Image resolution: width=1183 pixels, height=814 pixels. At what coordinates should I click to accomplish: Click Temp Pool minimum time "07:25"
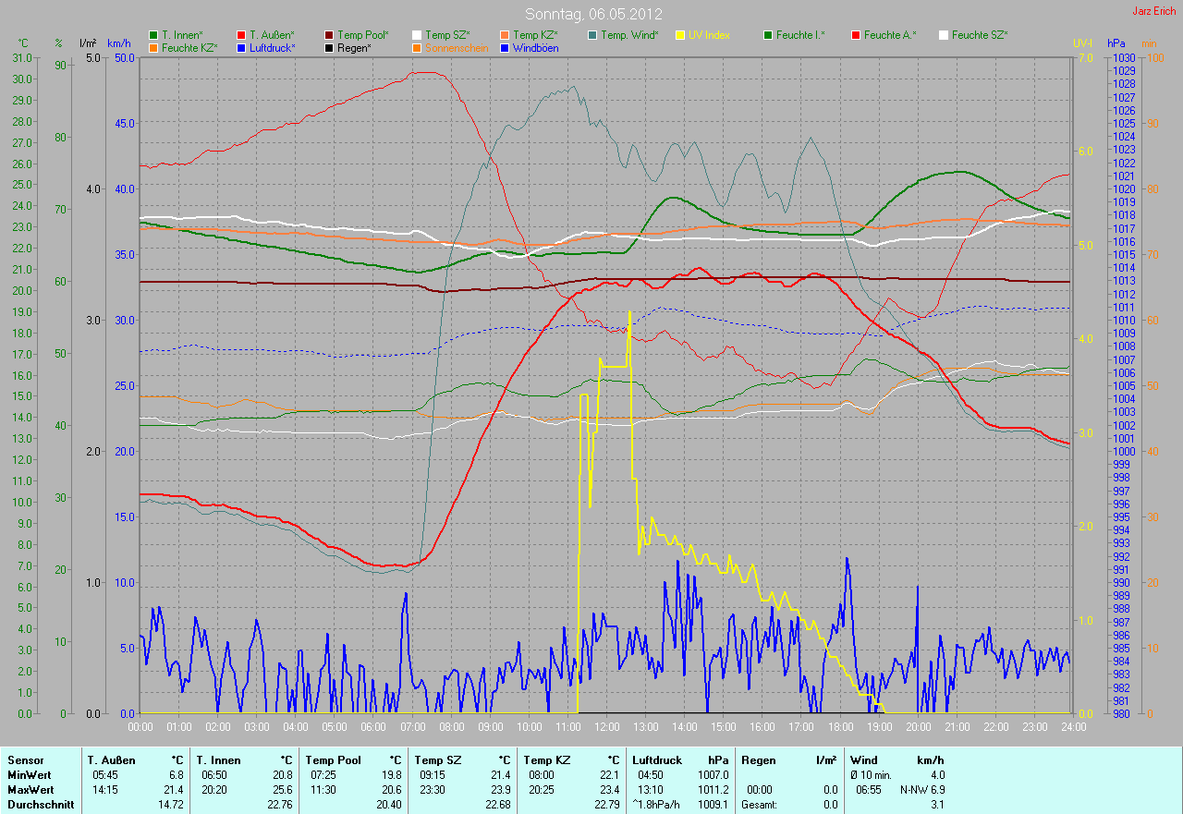click(x=323, y=775)
